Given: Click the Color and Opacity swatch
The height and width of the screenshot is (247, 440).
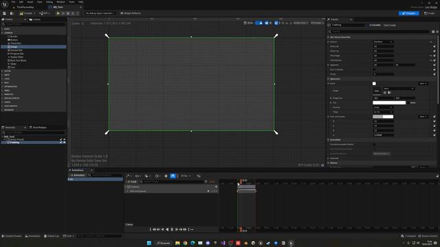Looking at the screenshot, I should (383, 117).
